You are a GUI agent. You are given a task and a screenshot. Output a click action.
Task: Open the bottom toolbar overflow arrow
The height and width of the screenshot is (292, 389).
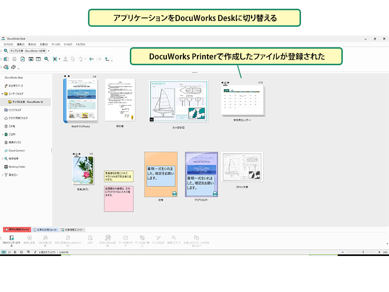pyautogui.click(x=387, y=244)
